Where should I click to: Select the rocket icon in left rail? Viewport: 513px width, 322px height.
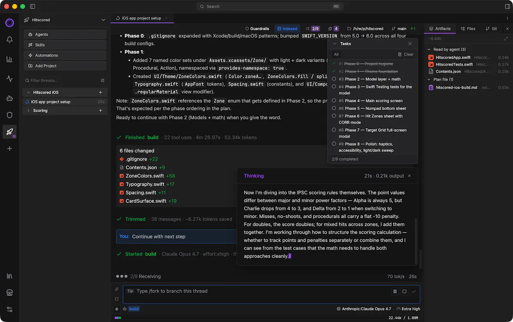(9, 132)
